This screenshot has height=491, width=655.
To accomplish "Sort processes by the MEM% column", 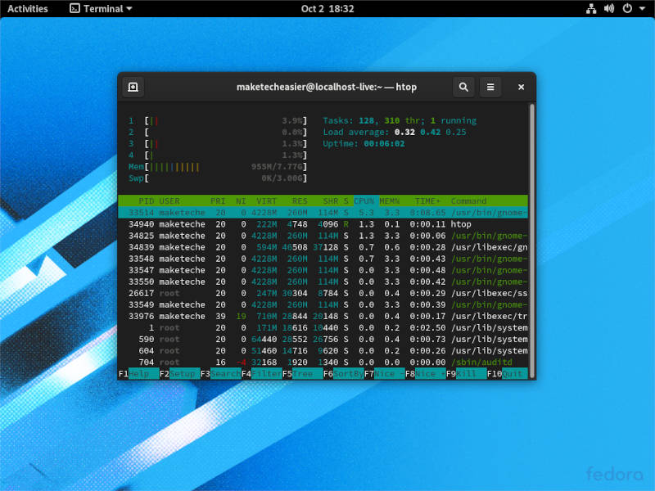I will pos(390,200).
